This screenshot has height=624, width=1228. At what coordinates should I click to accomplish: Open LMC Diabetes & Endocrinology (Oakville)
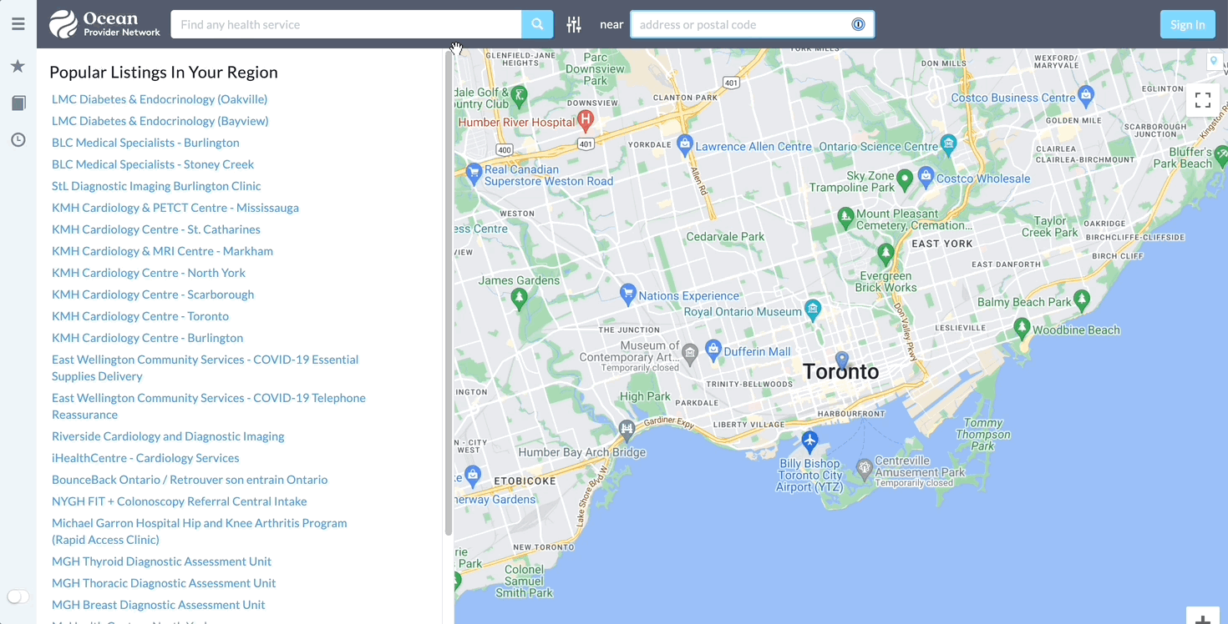pos(160,99)
